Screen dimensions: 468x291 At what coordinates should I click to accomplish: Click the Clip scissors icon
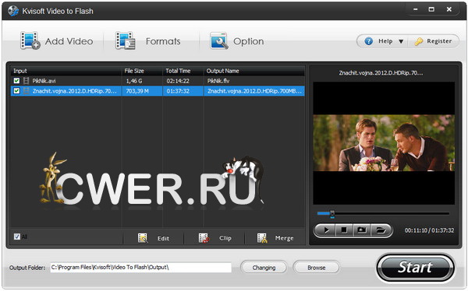pos(204,238)
